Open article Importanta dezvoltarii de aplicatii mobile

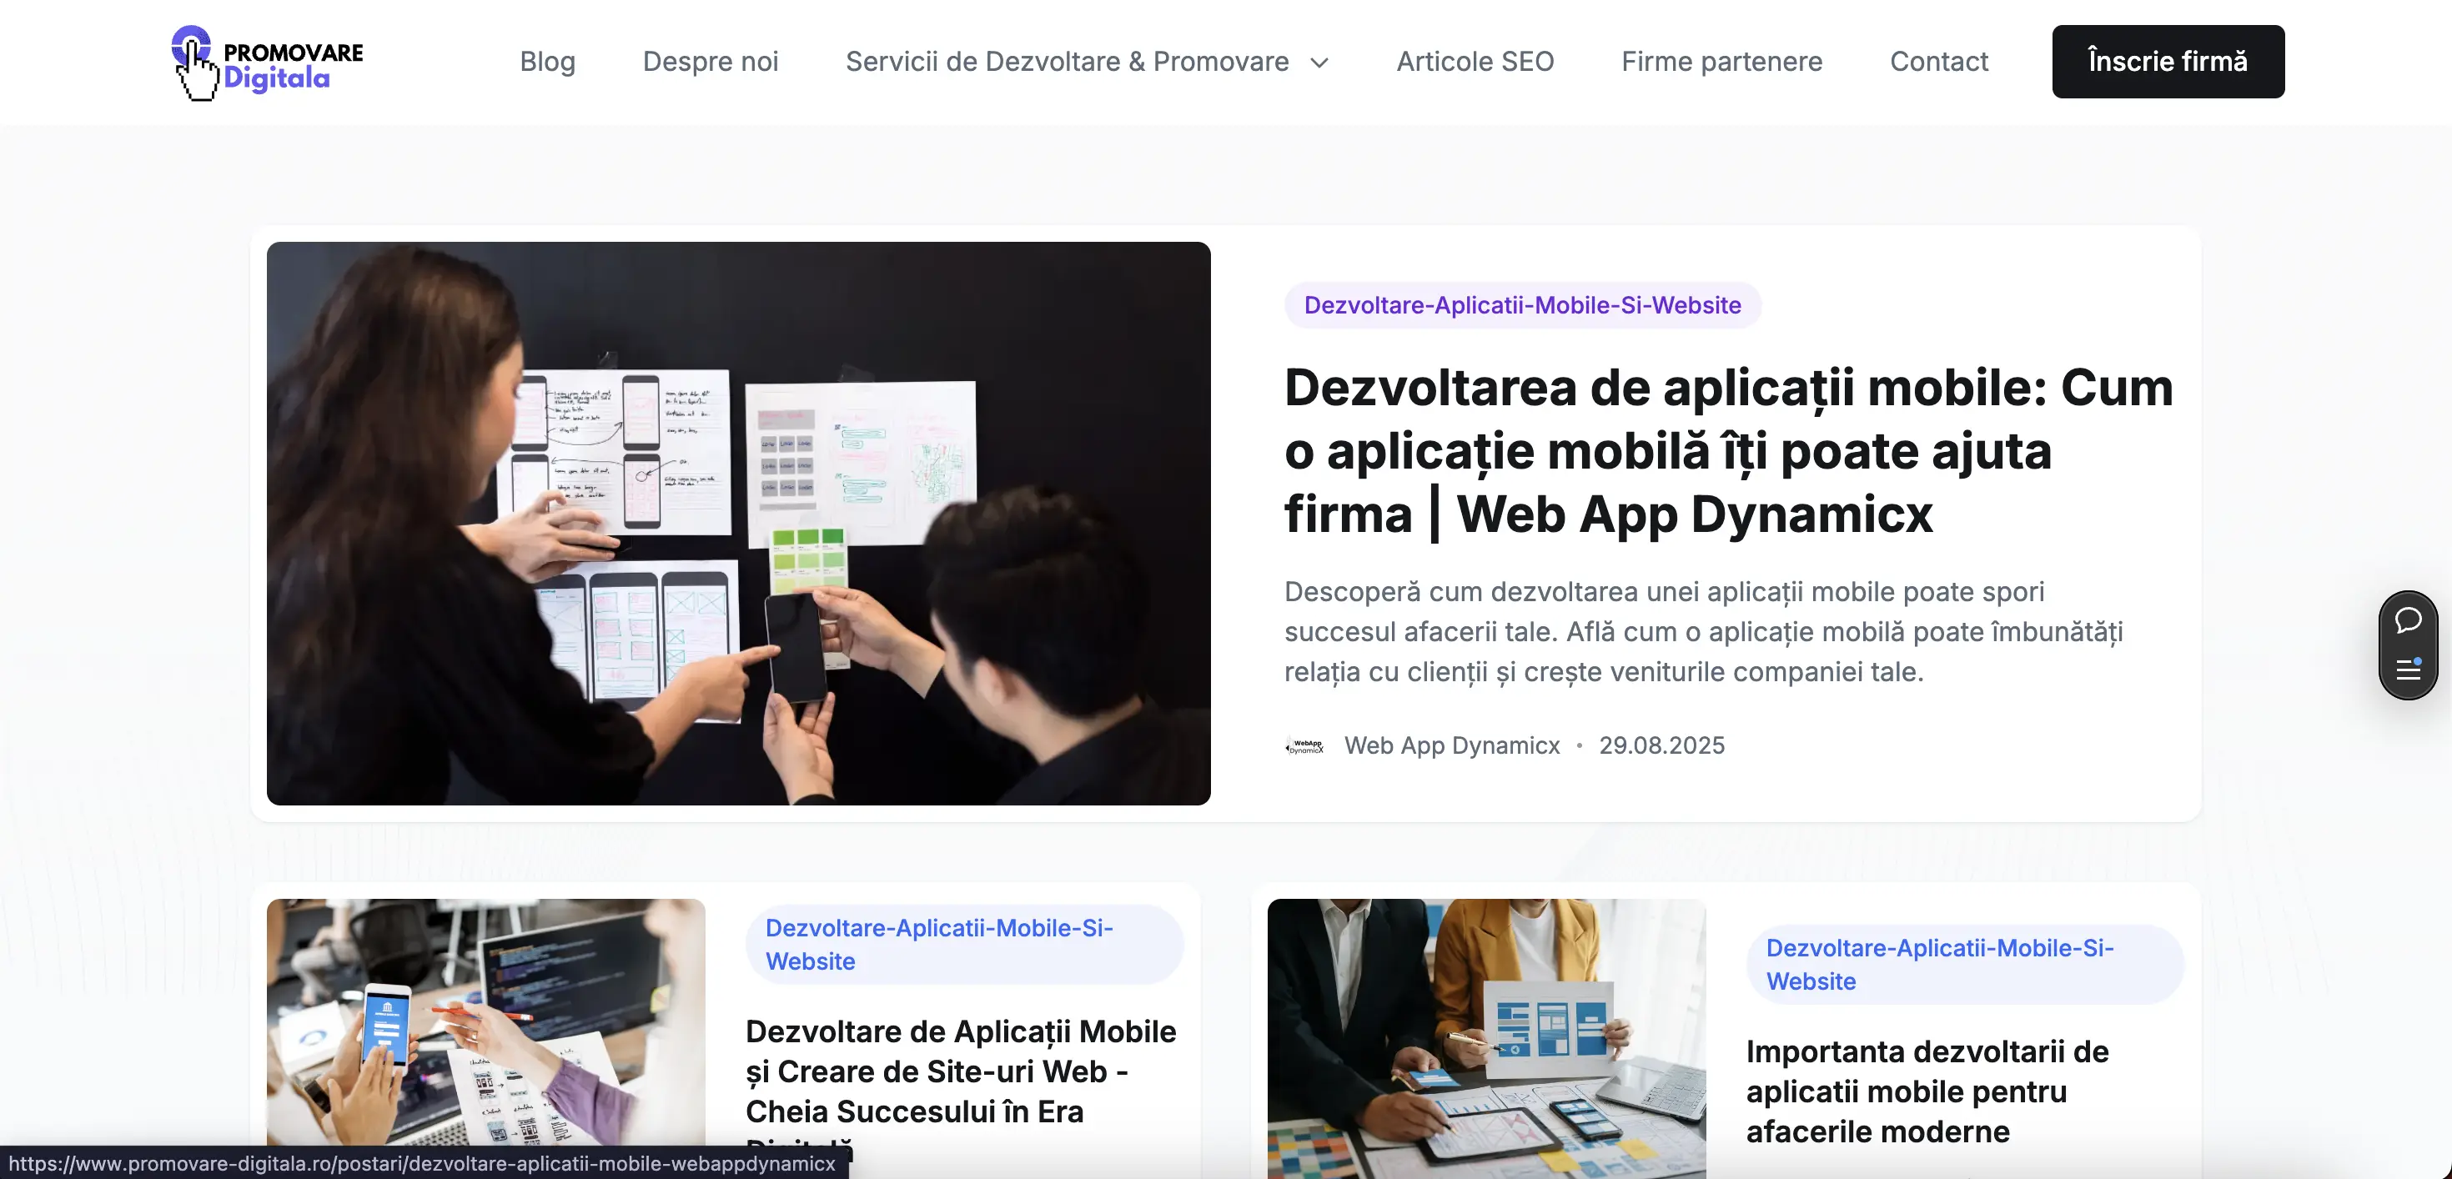click(x=1927, y=1092)
